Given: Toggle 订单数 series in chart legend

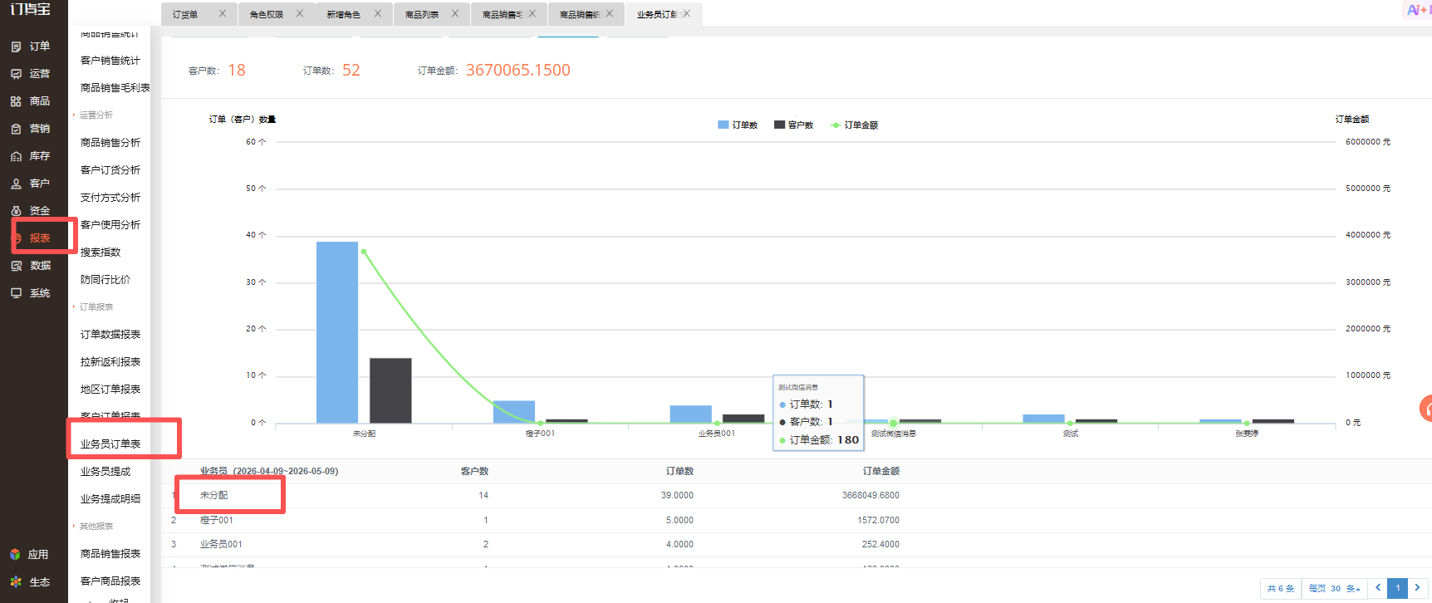Looking at the screenshot, I should pos(738,125).
